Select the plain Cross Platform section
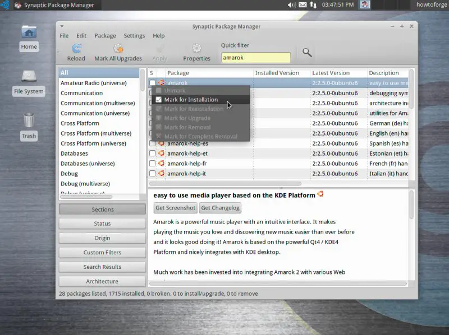 pos(99,123)
